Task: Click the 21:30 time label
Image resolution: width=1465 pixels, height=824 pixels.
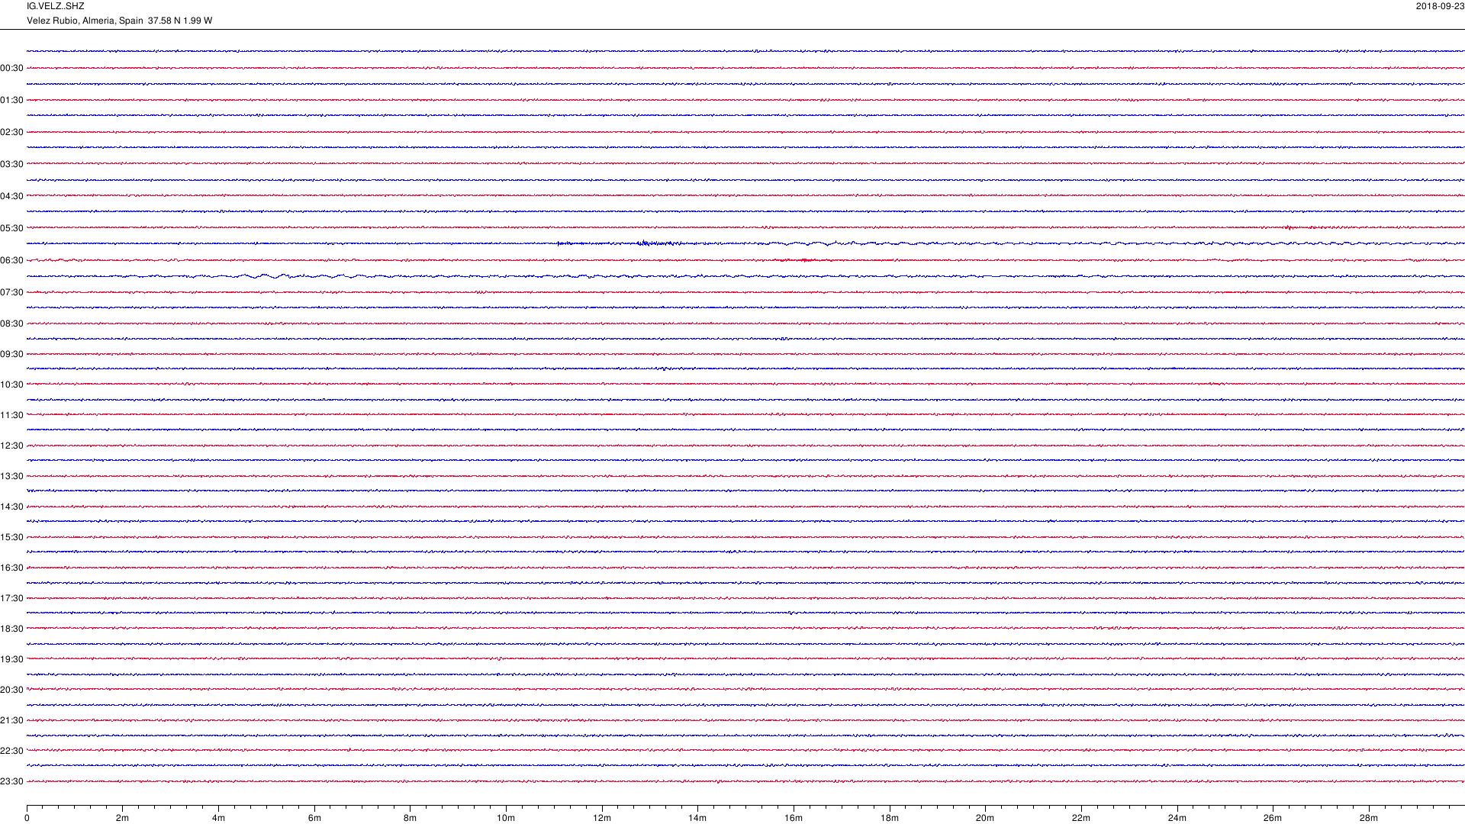Action: tap(11, 720)
